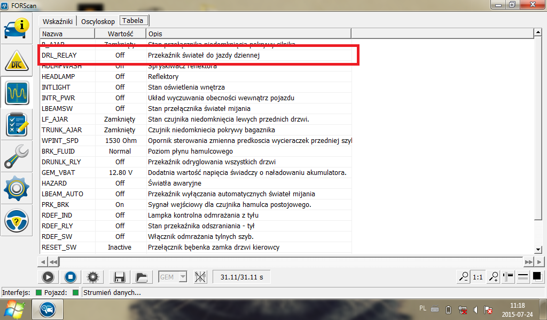This screenshot has height=320, width=547.
Task: Switch to the Oscyloskop tab
Action: click(98, 21)
